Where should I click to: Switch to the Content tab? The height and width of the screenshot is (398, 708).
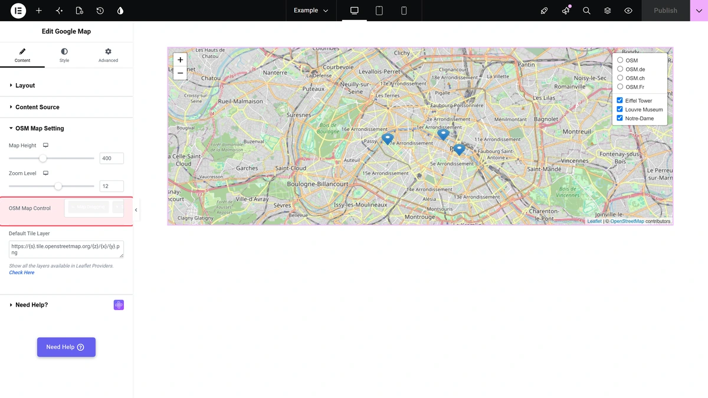point(22,55)
